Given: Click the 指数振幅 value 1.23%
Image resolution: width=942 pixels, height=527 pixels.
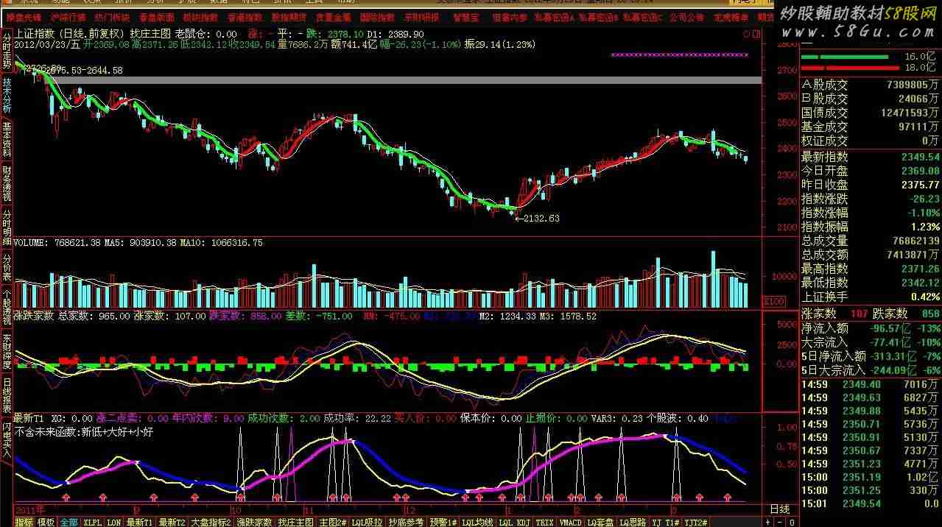Looking at the screenshot, I should [x=925, y=227].
